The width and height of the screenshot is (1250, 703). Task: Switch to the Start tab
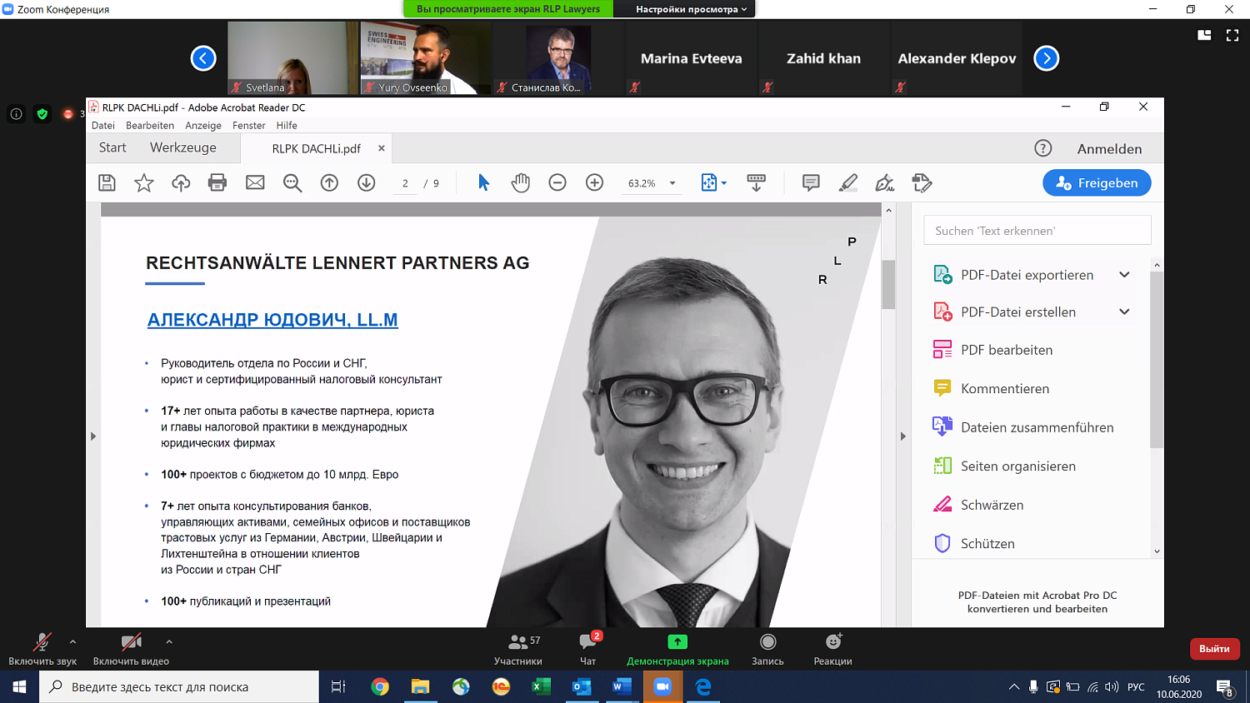pos(112,147)
